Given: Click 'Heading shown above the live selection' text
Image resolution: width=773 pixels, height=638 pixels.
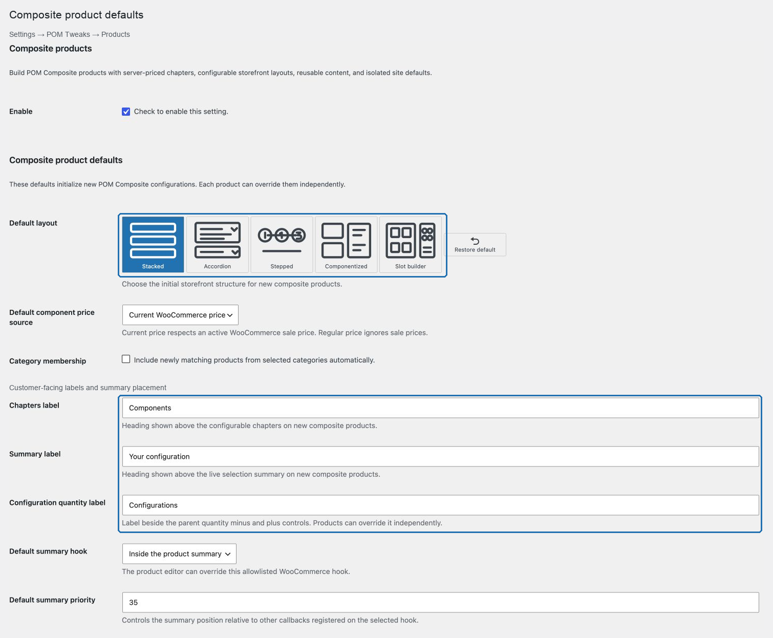Looking at the screenshot, I should pos(251,474).
